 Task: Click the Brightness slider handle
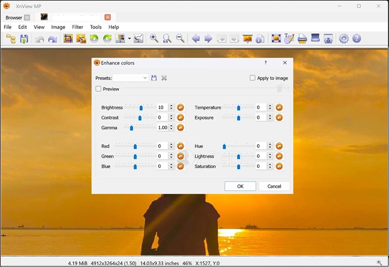[141, 108]
